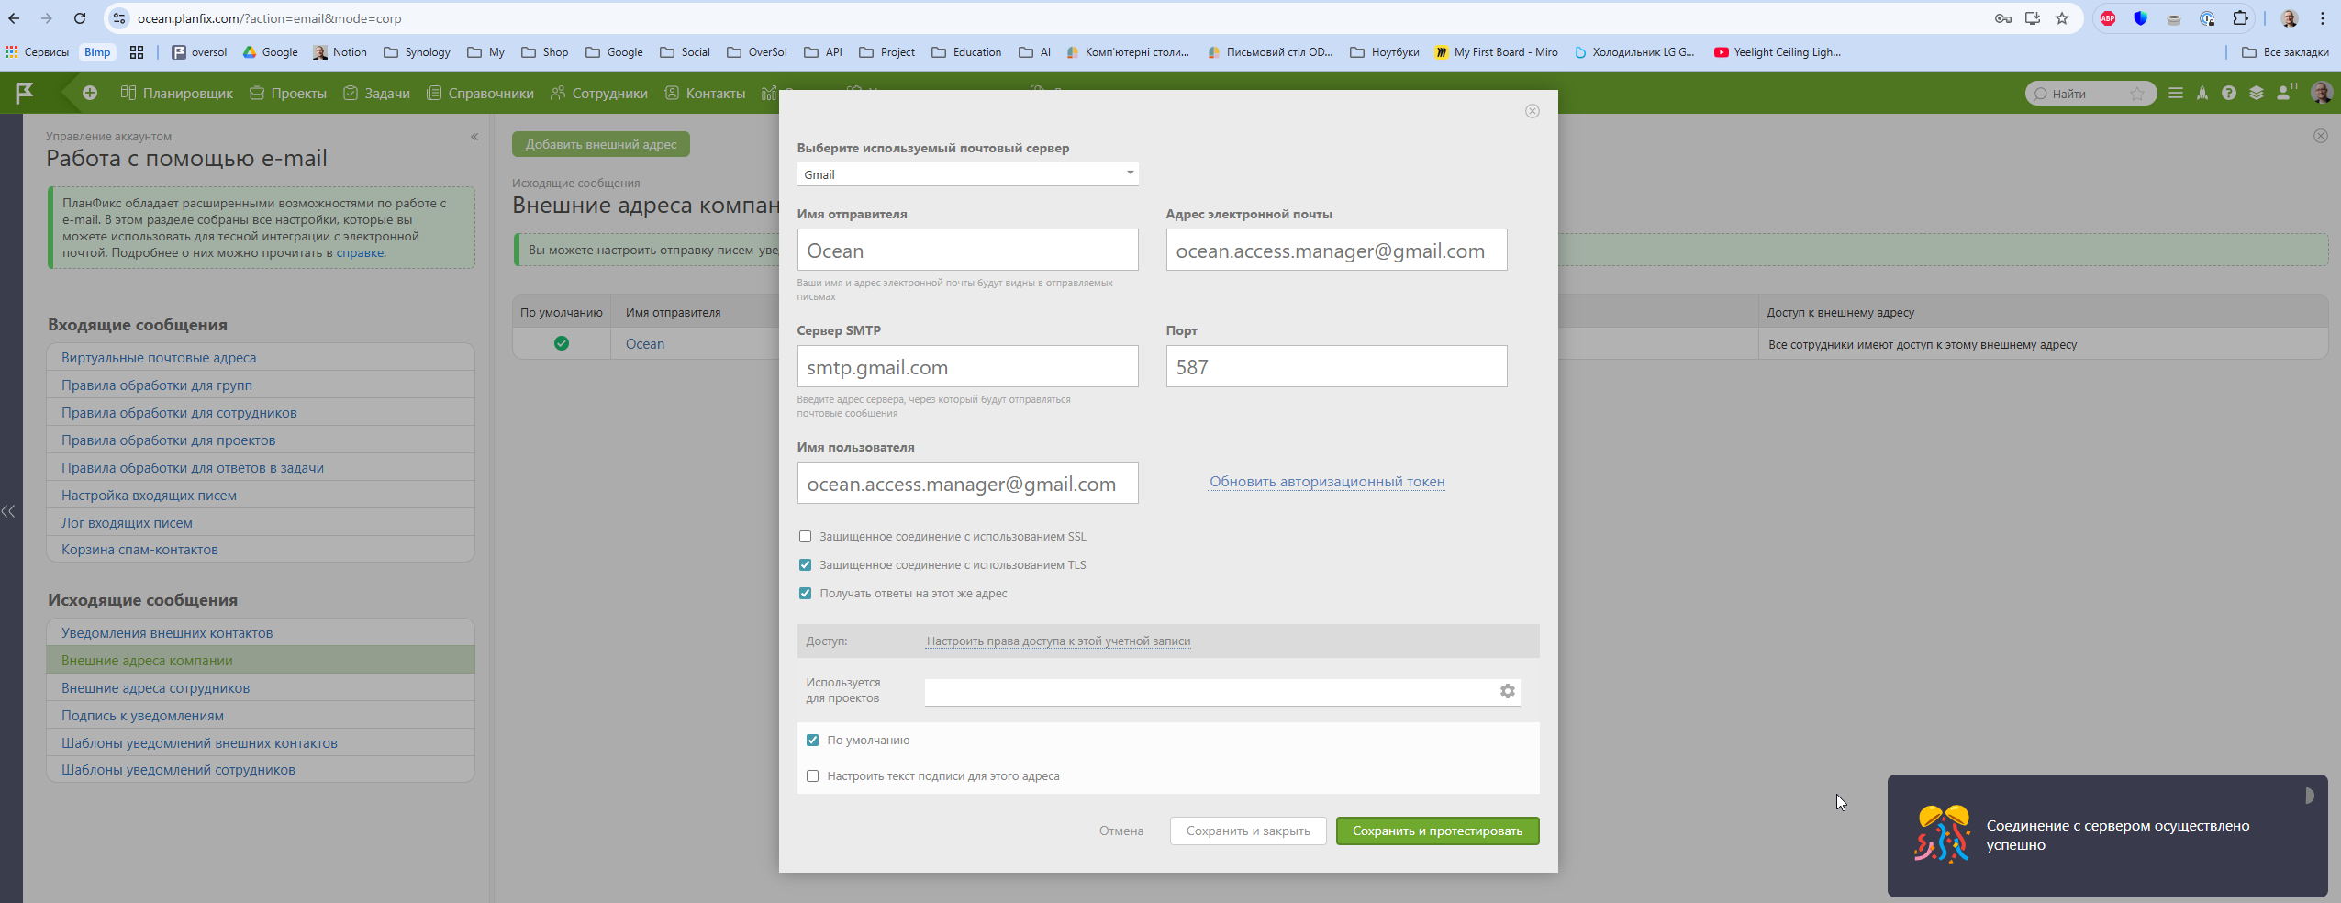The width and height of the screenshot is (2341, 903).
Task: Click 'Настроить права доступа к этой учетной записи'
Action: point(1057,641)
